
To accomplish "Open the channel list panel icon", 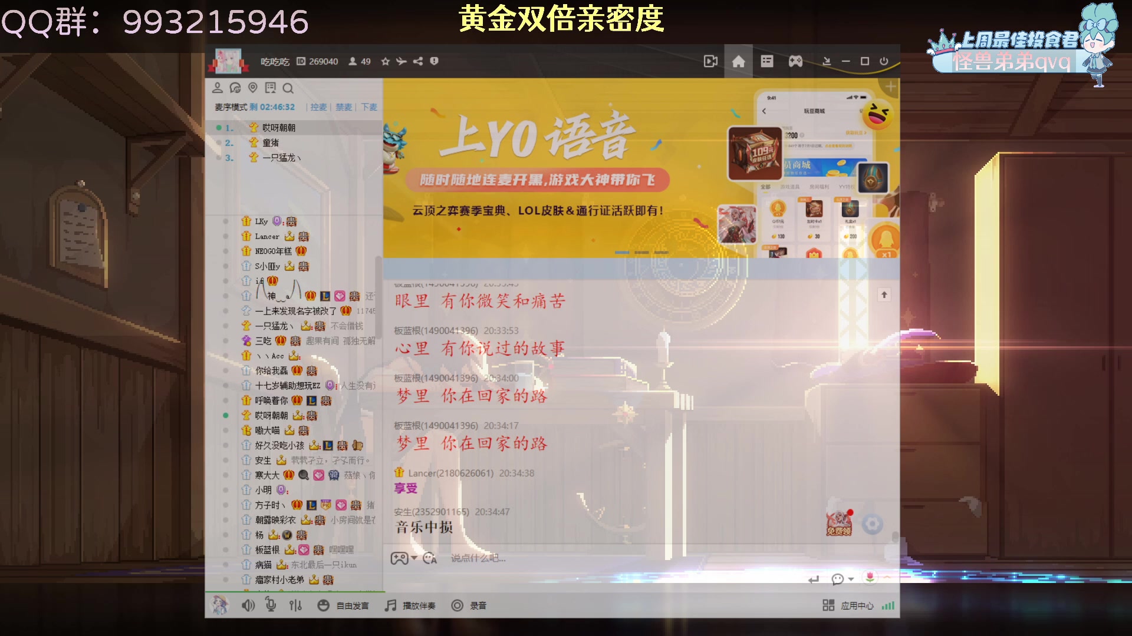I will pyautogui.click(x=767, y=61).
